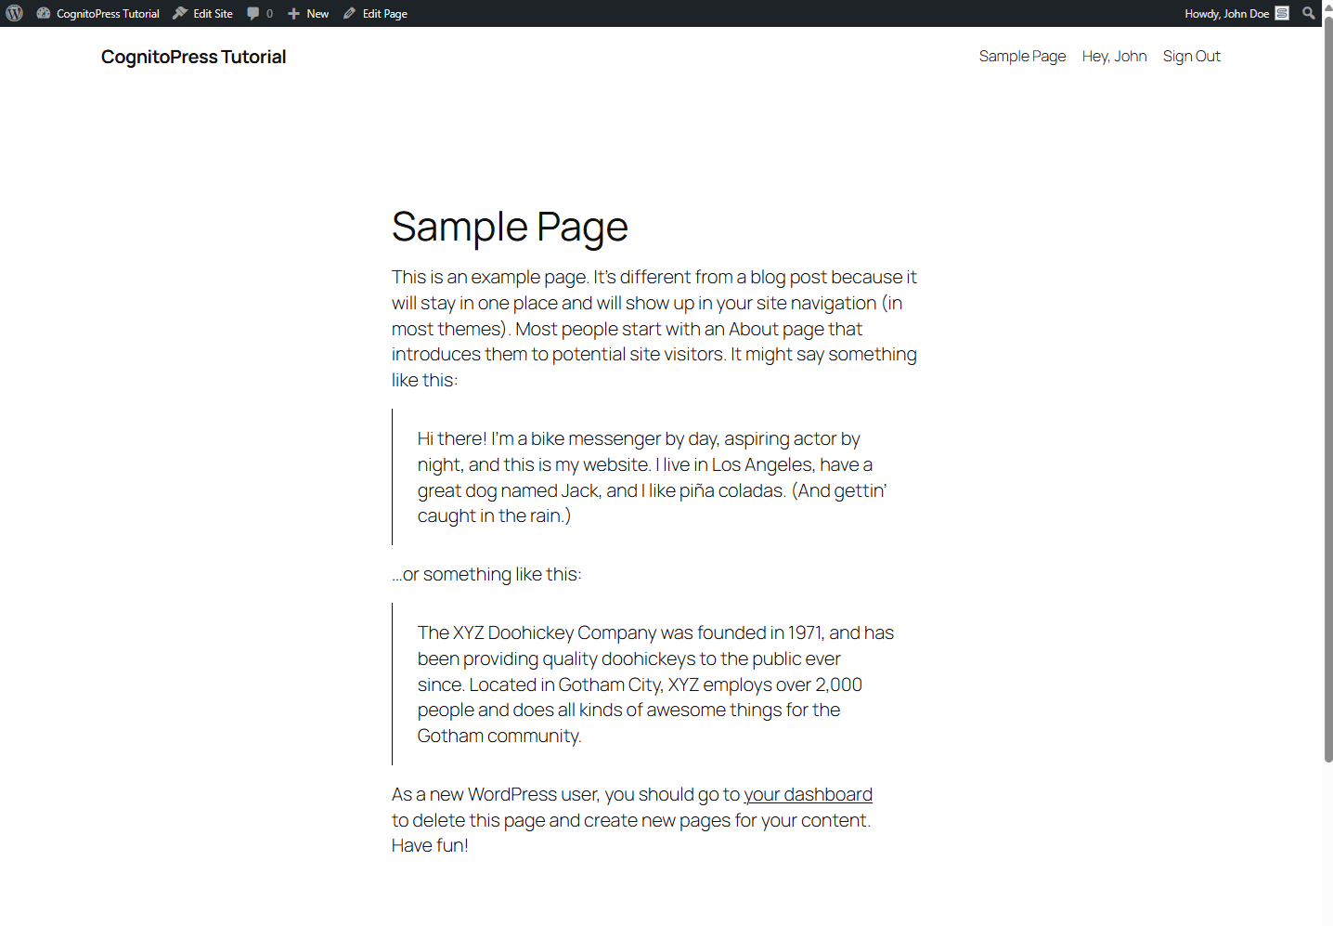Follow the 'your dashboard' link
The width and height of the screenshot is (1333, 926).
808,794
